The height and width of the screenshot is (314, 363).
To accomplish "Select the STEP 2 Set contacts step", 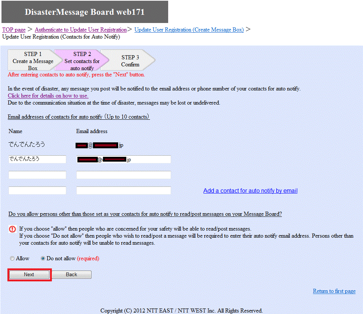I will [x=81, y=60].
